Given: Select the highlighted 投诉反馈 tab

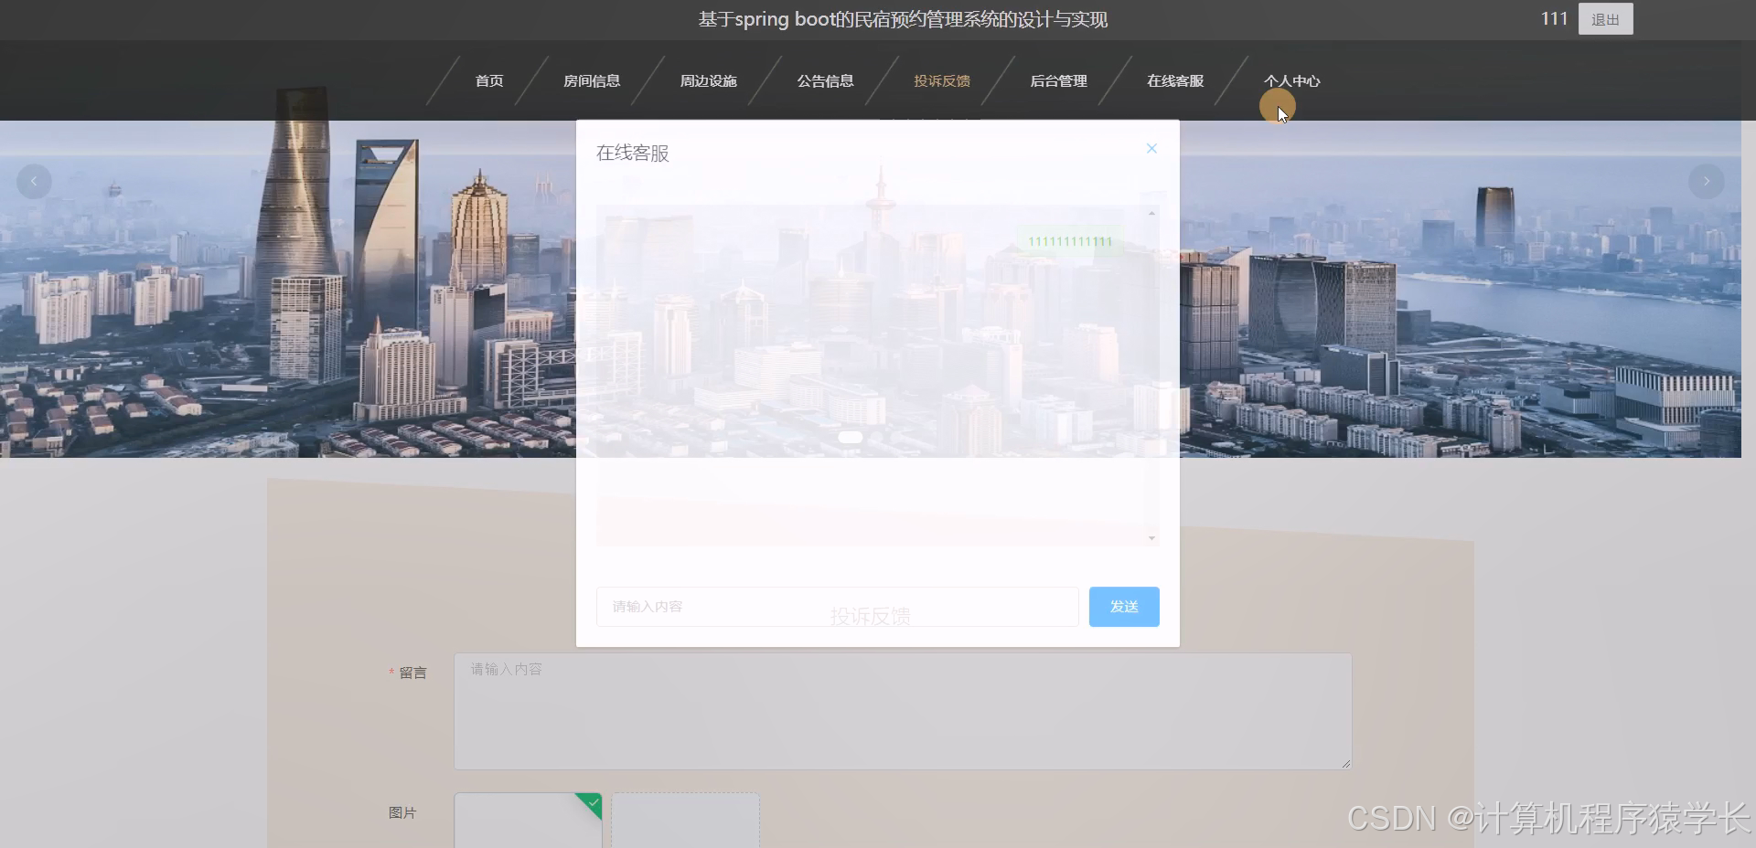Looking at the screenshot, I should pos(941,80).
